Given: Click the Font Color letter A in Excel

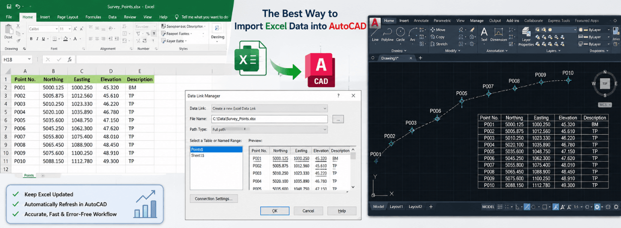Looking at the screenshot, I should 75,39.
